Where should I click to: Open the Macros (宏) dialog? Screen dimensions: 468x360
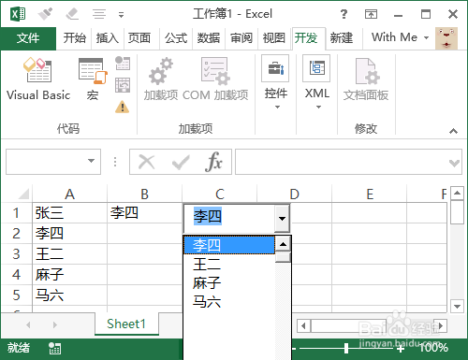pyautogui.click(x=93, y=79)
